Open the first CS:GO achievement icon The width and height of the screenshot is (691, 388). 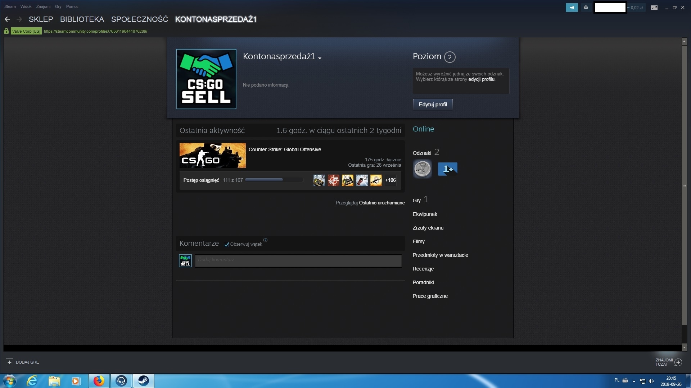(x=319, y=180)
